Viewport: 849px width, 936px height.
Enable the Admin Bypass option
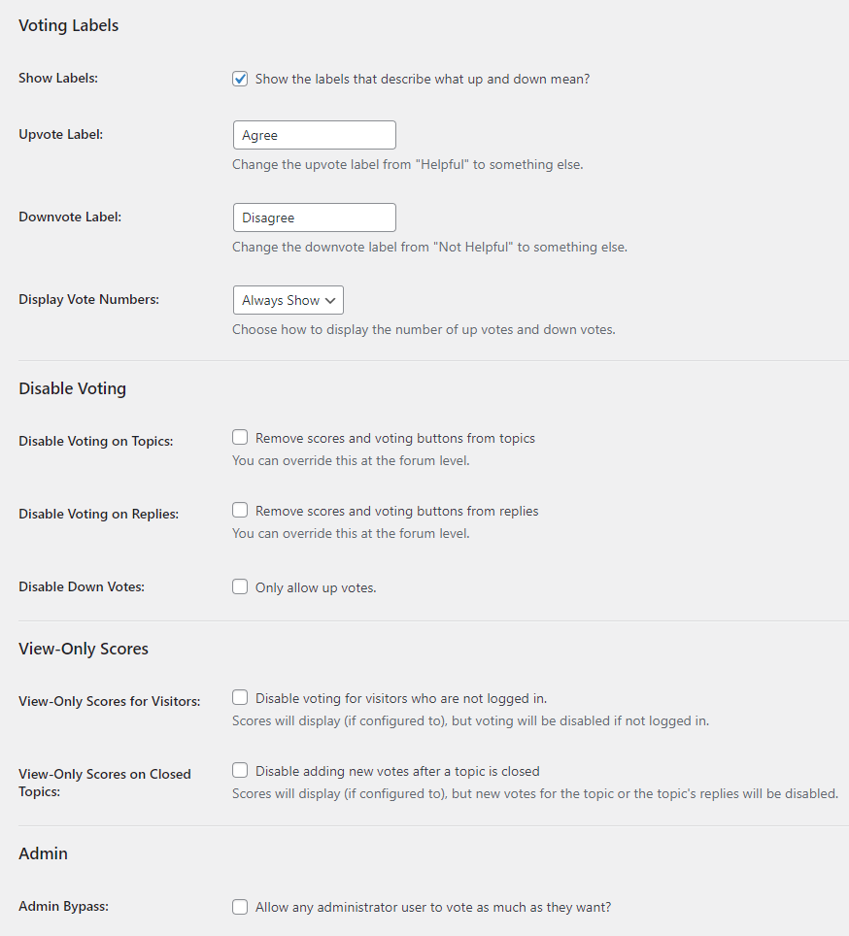(x=240, y=907)
